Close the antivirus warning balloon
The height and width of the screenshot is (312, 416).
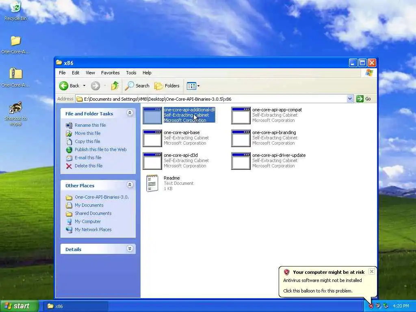pyautogui.click(x=372, y=271)
